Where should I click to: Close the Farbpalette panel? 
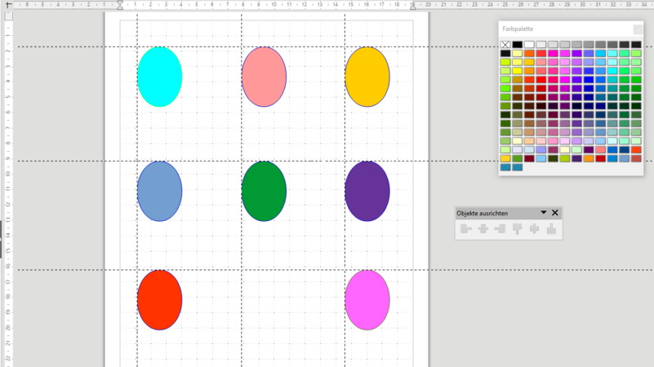[x=638, y=29]
